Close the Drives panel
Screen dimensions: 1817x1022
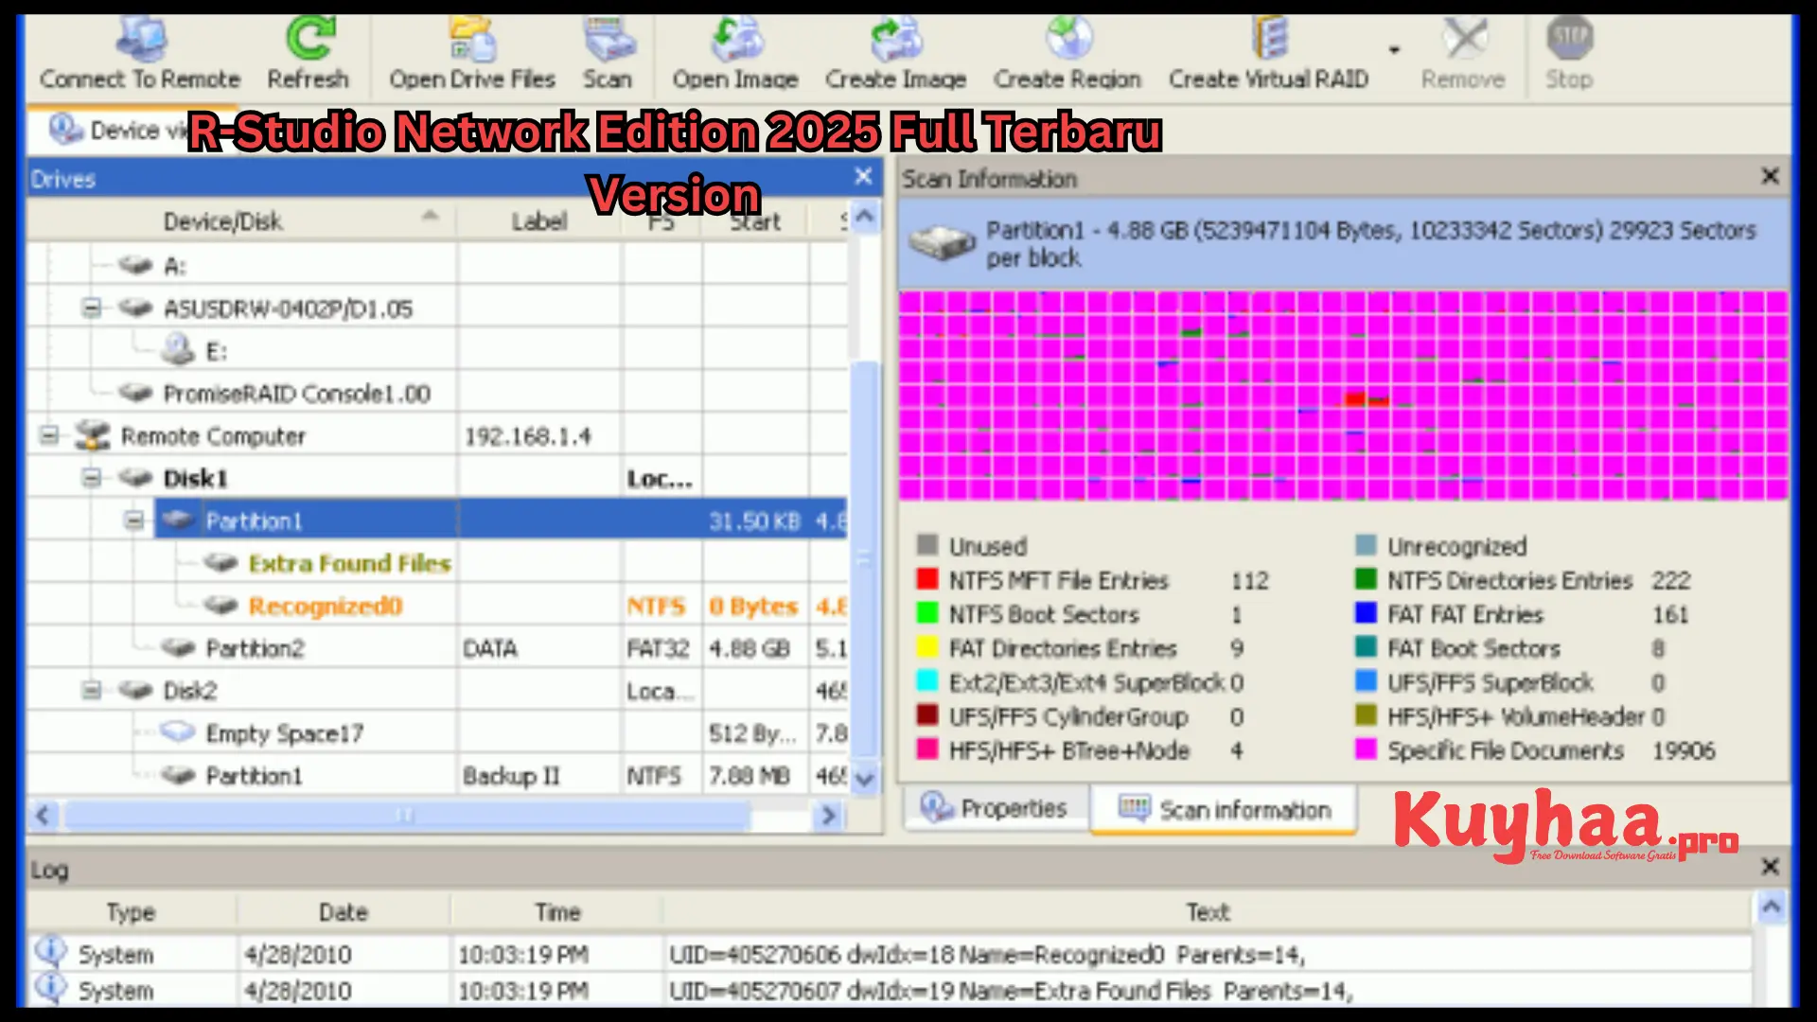click(862, 176)
